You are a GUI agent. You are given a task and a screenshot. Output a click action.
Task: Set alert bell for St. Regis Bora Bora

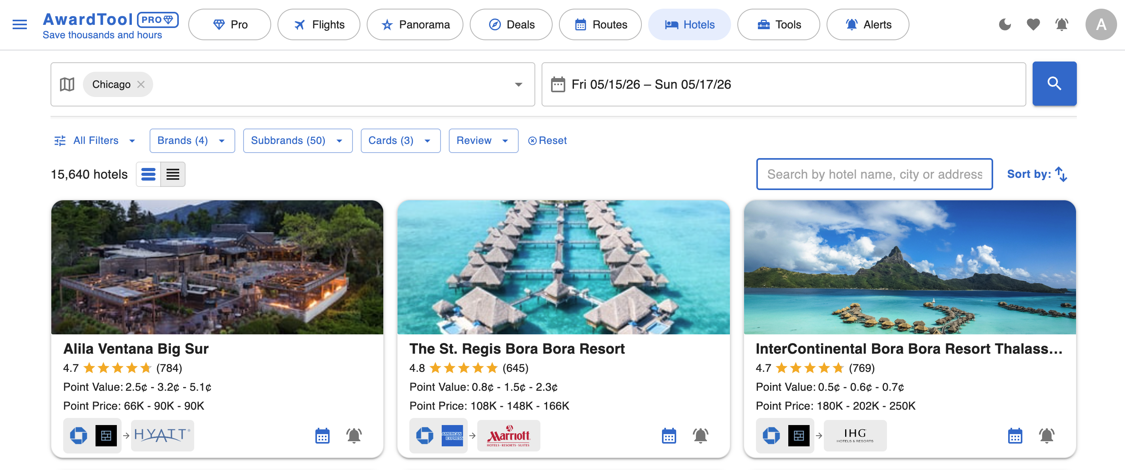coord(701,436)
